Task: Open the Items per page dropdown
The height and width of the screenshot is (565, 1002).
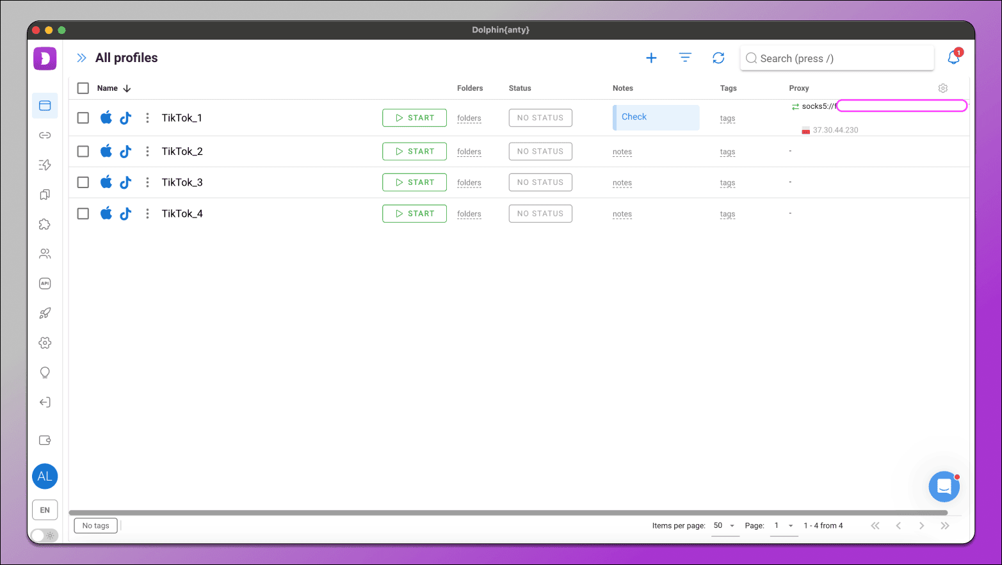Action: pyautogui.click(x=725, y=526)
